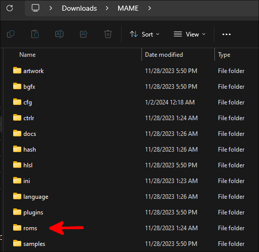Viewport: 259px width, 252px height.
Task: Click File folder type in docs row
Action: click(x=231, y=134)
